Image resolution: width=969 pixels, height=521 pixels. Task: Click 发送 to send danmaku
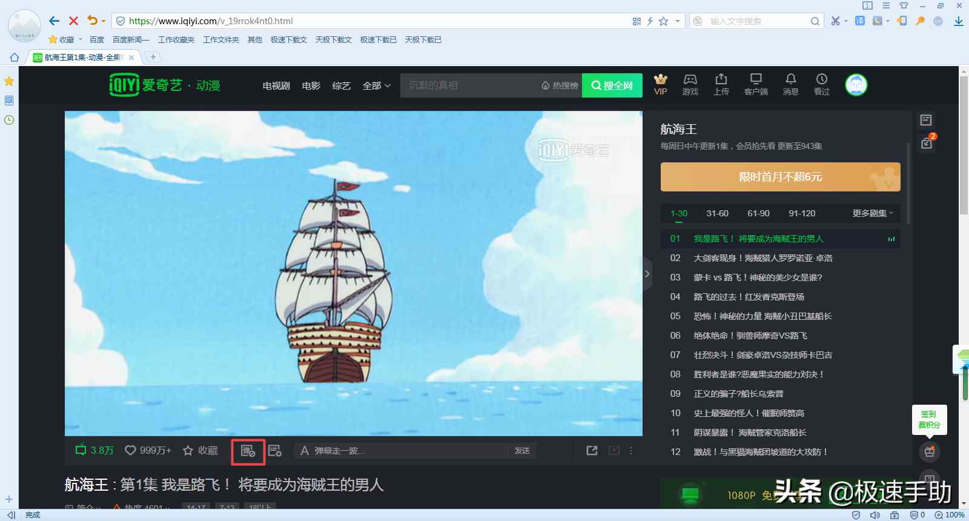point(522,451)
